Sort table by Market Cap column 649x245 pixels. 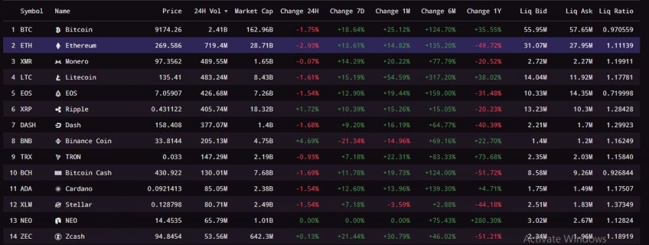point(254,11)
